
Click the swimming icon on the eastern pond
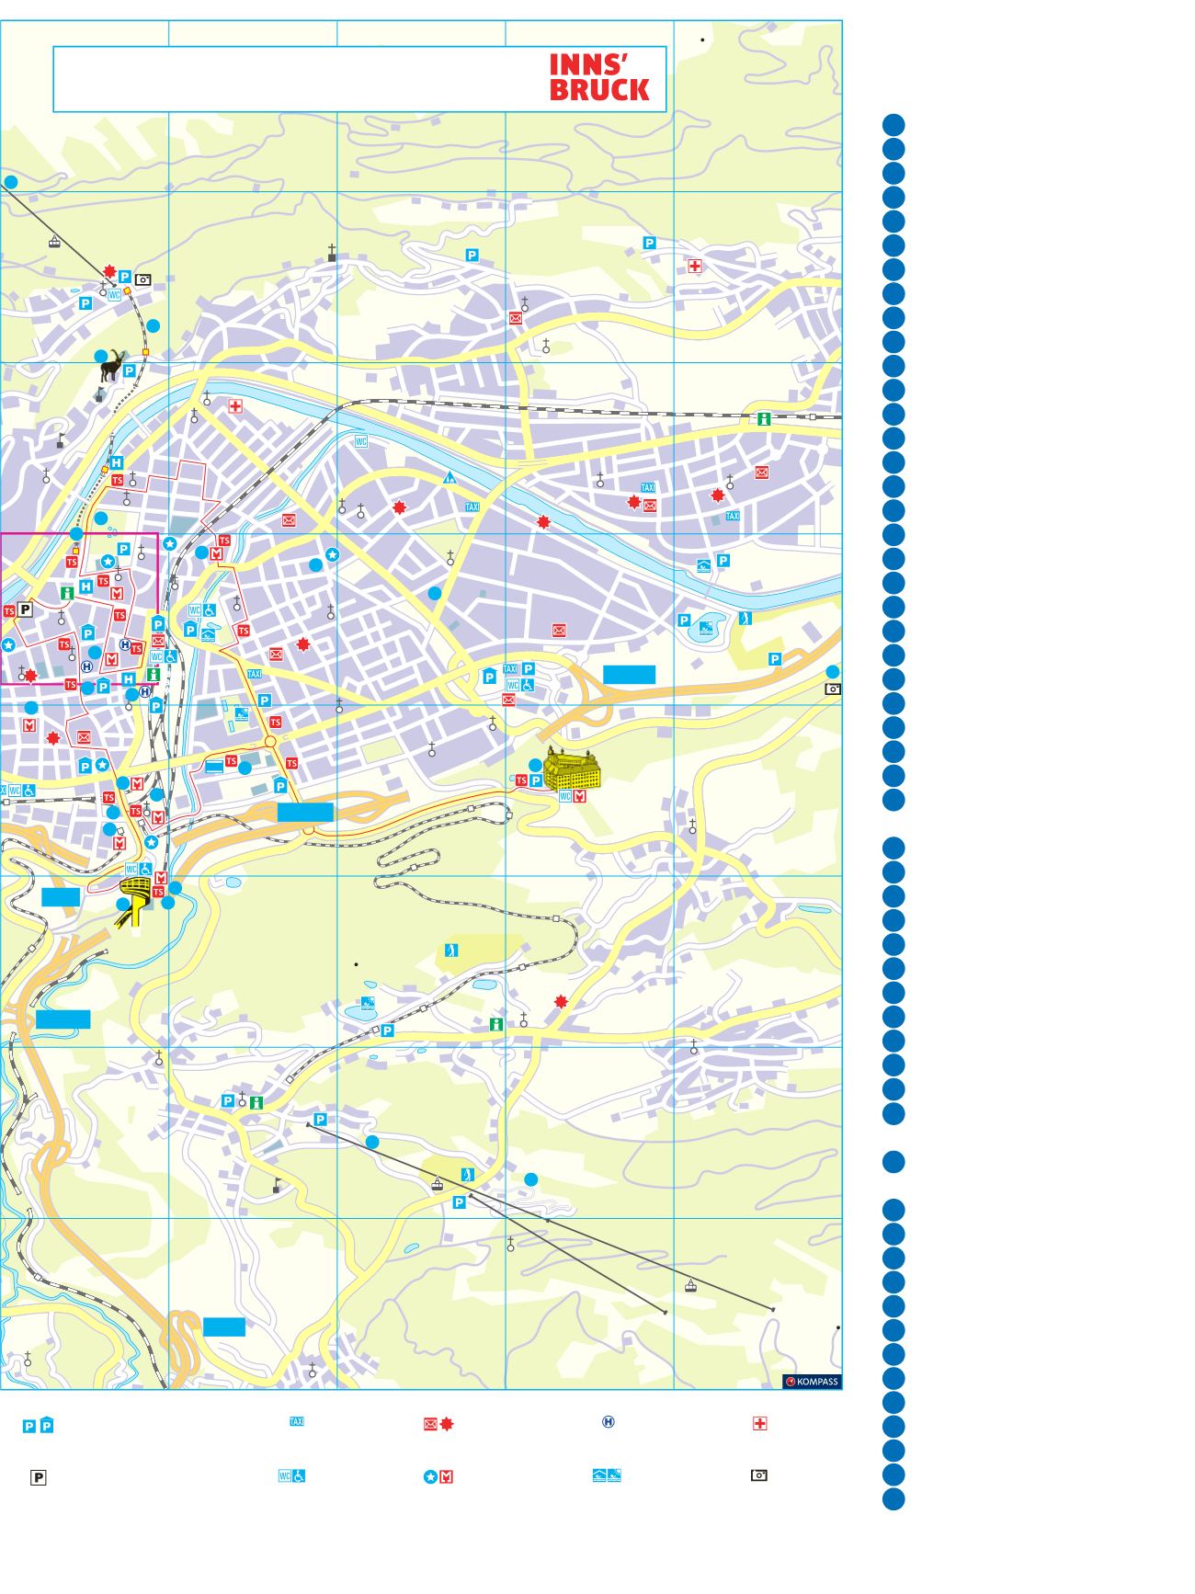(x=706, y=628)
